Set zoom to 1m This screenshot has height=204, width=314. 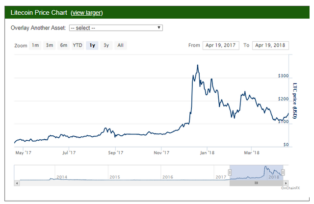(35, 46)
